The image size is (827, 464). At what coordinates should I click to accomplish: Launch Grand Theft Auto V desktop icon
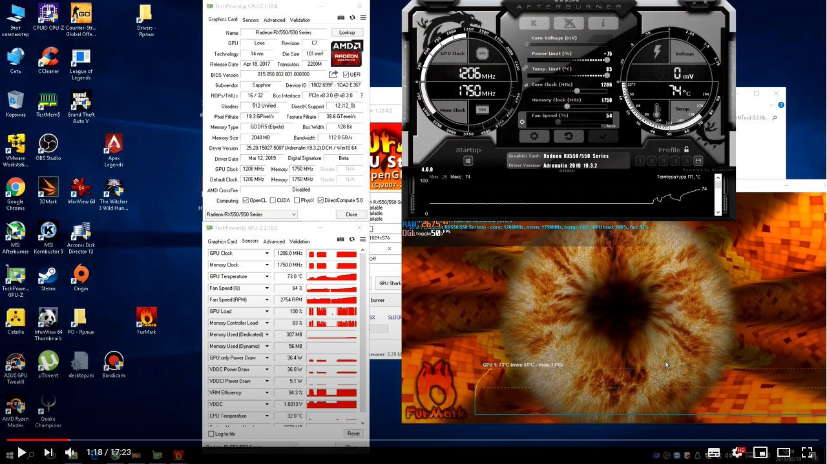[81, 107]
